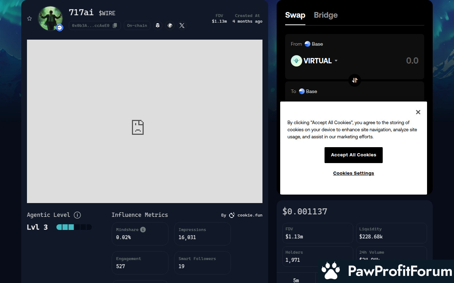454x283 pixels.
Task: Switch to the Bridge tab
Action: tap(325, 15)
